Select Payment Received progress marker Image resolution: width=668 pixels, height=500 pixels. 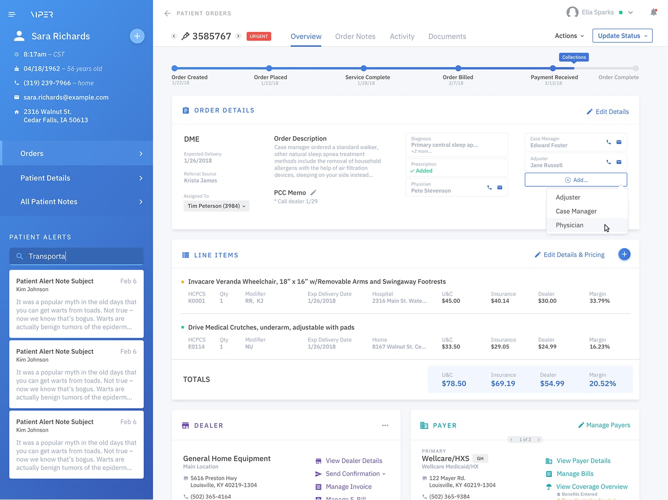[x=553, y=68]
